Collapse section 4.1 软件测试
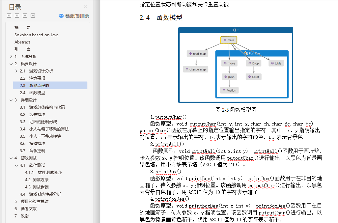This screenshot has height=223, width=338. coord(16,165)
